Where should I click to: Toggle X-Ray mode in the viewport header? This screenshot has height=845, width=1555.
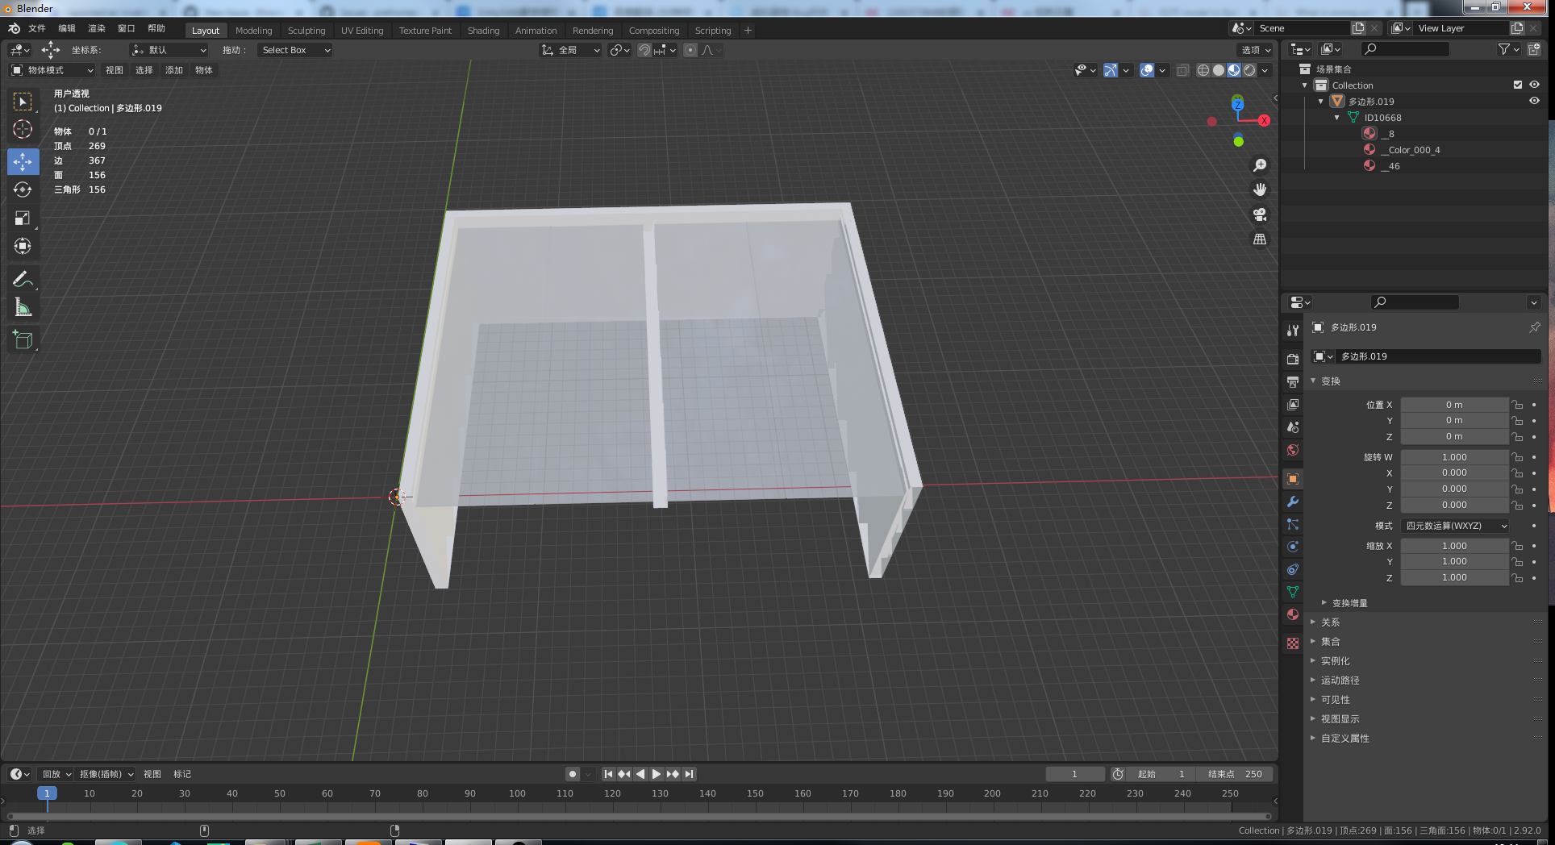[1182, 70]
